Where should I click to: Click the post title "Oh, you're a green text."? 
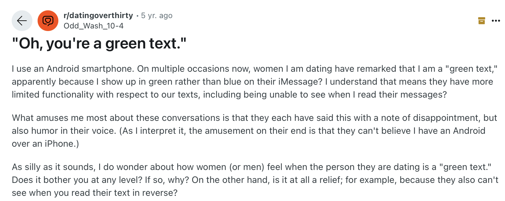click(100, 44)
